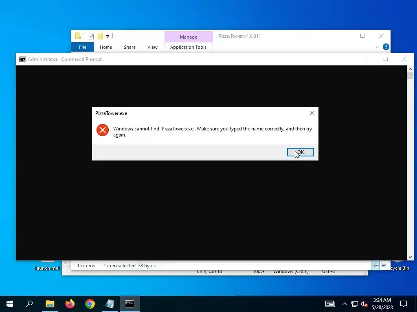Open the Home ribbon tab in Explorer

(x=105, y=47)
